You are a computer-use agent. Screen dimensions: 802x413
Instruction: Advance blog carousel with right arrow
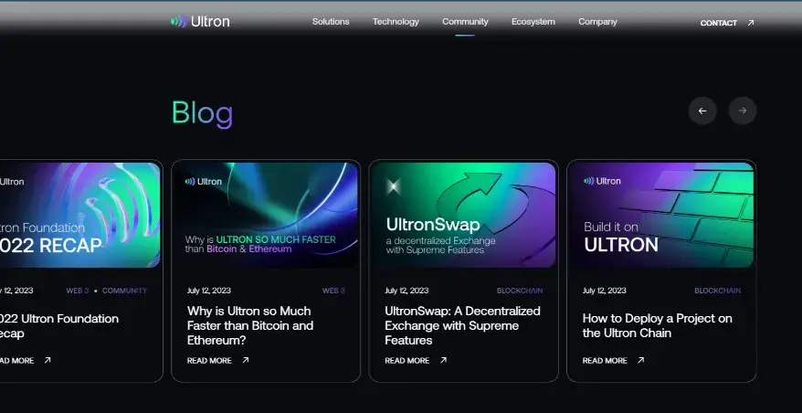pyautogui.click(x=742, y=111)
